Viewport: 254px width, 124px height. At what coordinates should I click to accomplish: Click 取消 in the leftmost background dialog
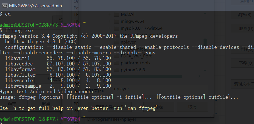coord(46,104)
